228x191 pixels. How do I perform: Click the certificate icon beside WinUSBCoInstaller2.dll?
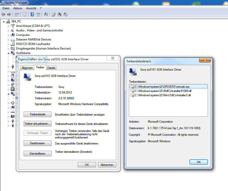pyautogui.click(x=132, y=95)
